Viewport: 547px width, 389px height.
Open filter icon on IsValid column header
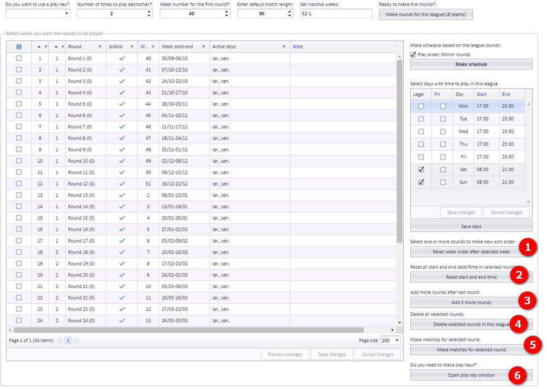coord(132,46)
